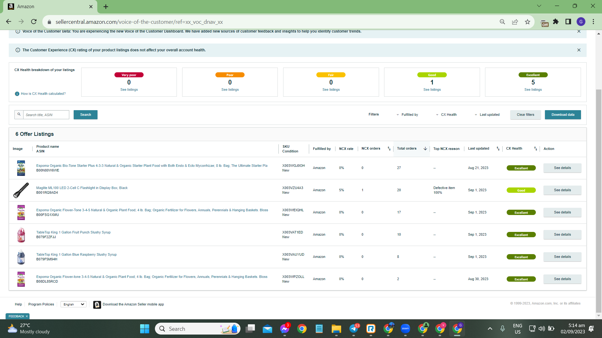The image size is (602, 338).
Task: Toggle the browser side panel icon
Action: point(568,22)
